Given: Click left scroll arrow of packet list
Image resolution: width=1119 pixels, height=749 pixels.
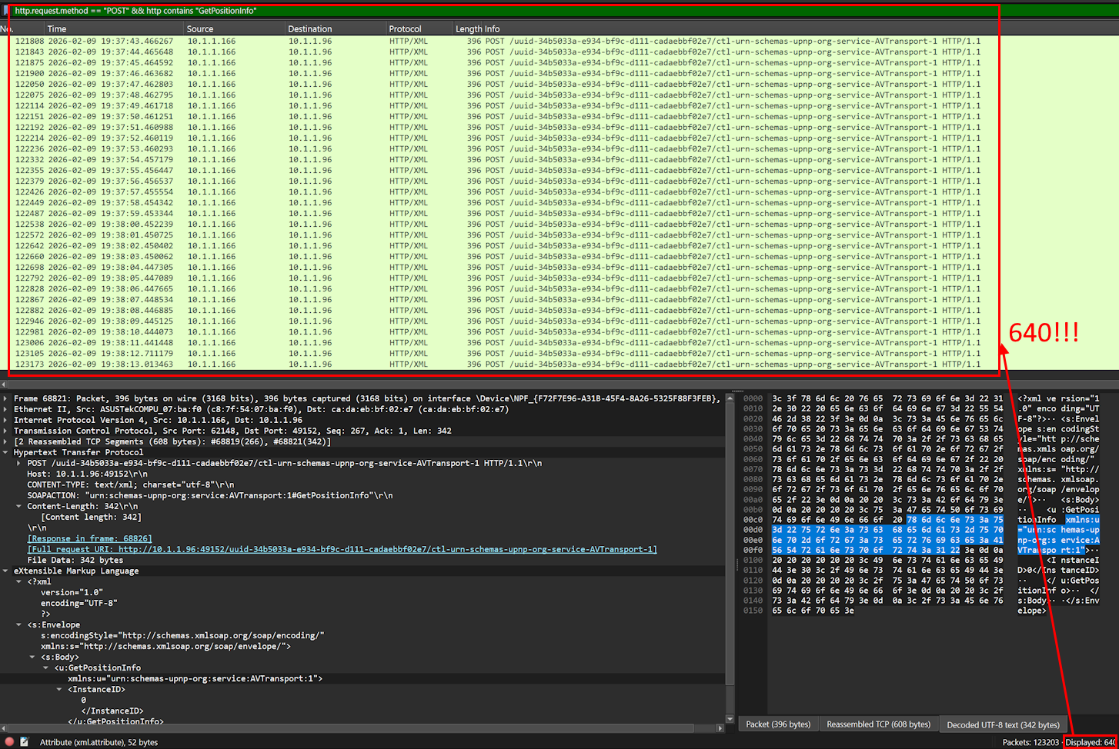Looking at the screenshot, I should click(4, 384).
